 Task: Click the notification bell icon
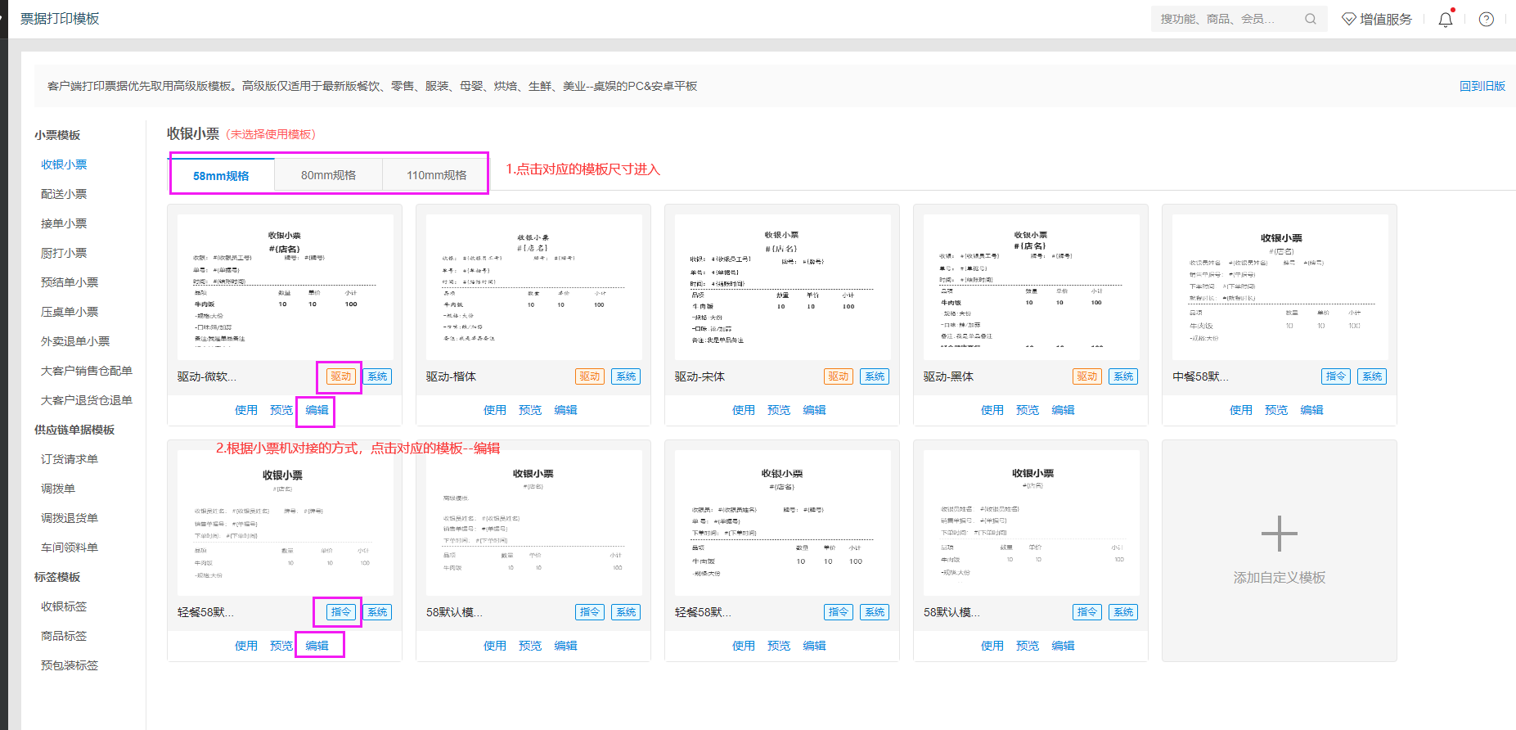point(1446,20)
